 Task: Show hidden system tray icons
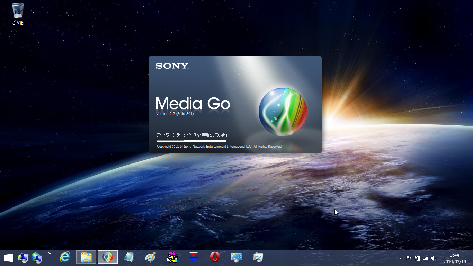pos(401,258)
